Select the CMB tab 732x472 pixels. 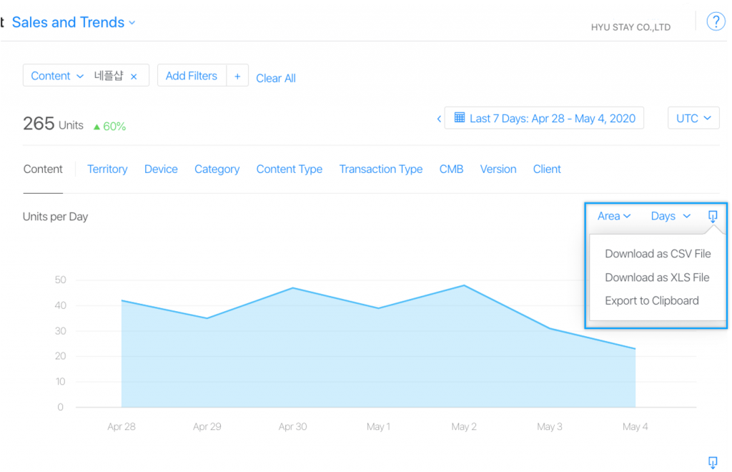(451, 169)
